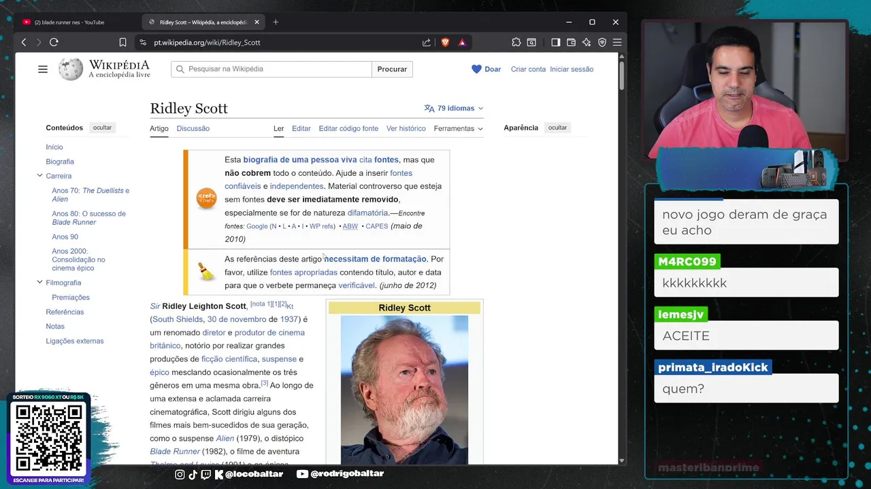Click the search magnifier in Wikipedia box
Viewport: 871px width, 489px height.
point(180,69)
